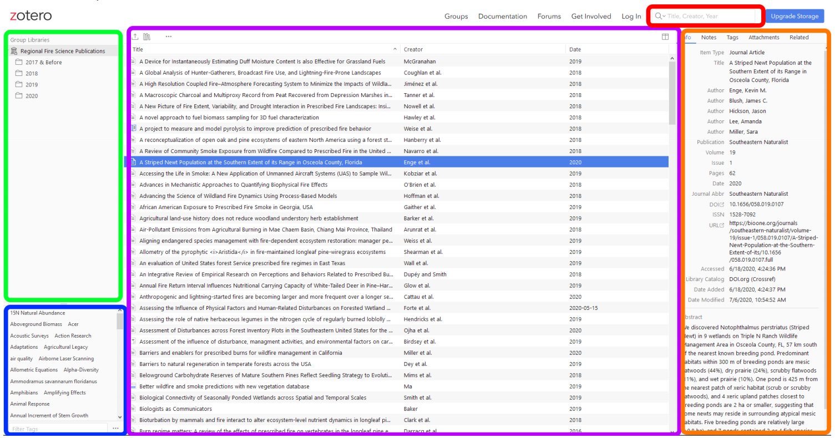Click the Export items toolbar icon
The image size is (835, 438).
pyautogui.click(x=135, y=37)
